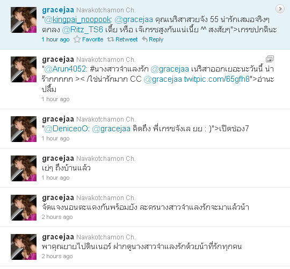Click the "1 hour ago" timestamp on first tweet
This screenshot has height=269, width=290.
56,39
